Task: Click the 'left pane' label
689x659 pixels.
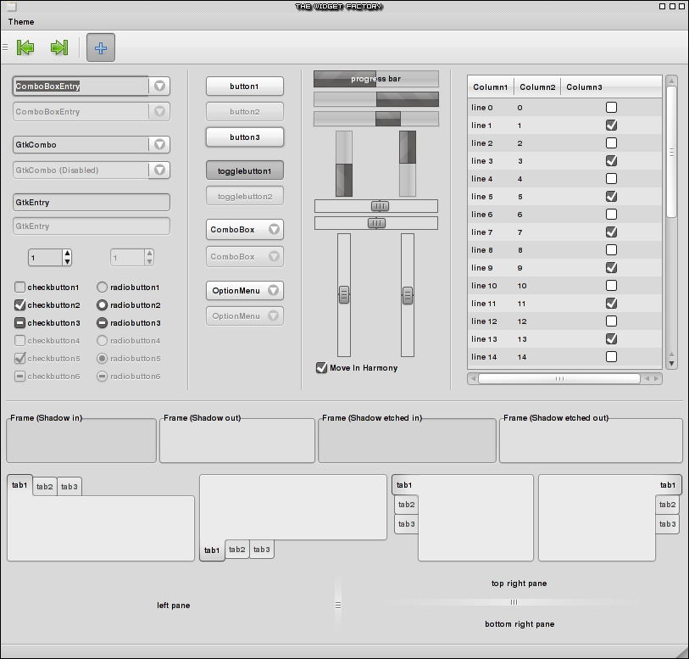Action: [174, 606]
